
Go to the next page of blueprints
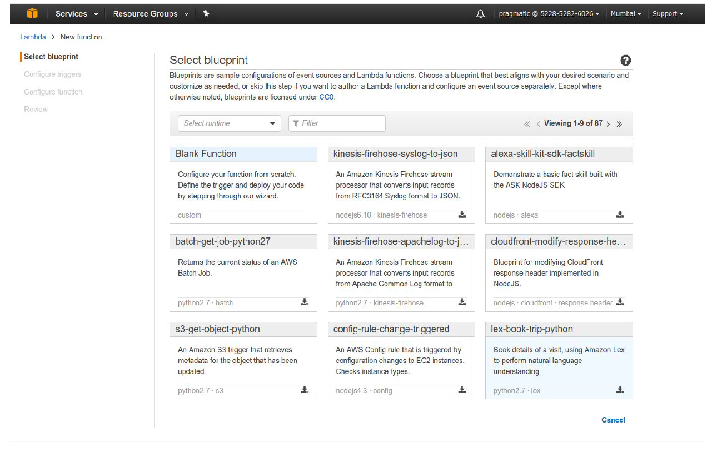click(x=608, y=124)
